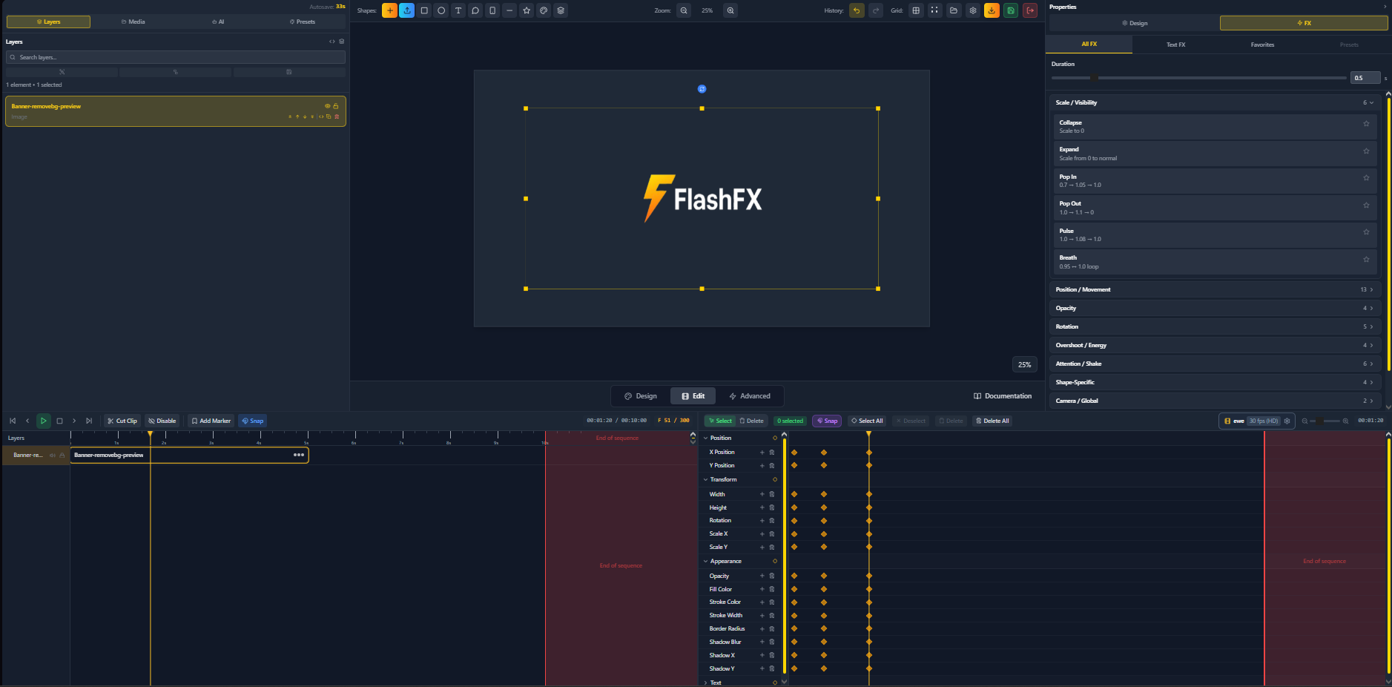Toggle the grid display

(916, 10)
